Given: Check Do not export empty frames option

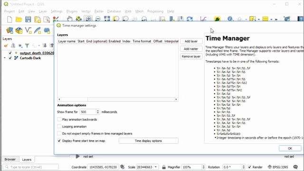Looking at the screenshot, I should coord(59,133).
